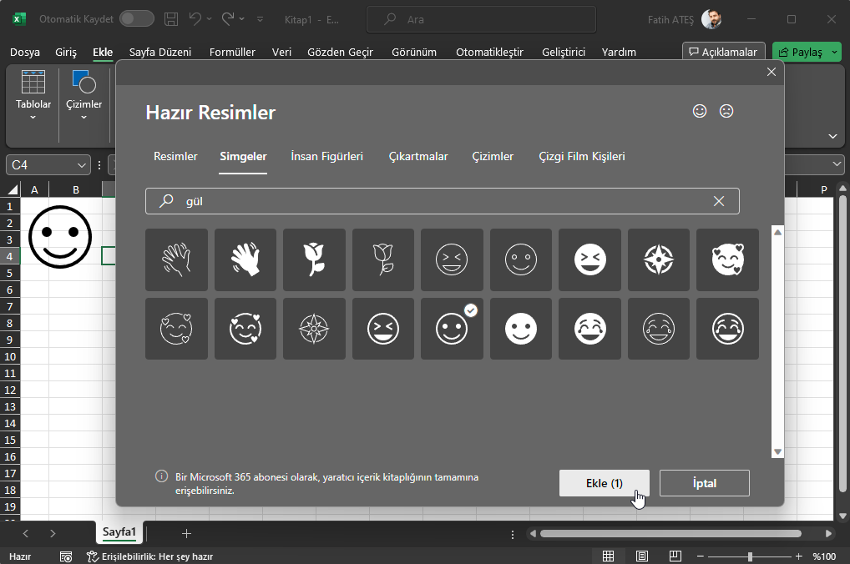Switch to the İnsan Figürleri tab
Screen dimensions: 850x564
point(326,156)
